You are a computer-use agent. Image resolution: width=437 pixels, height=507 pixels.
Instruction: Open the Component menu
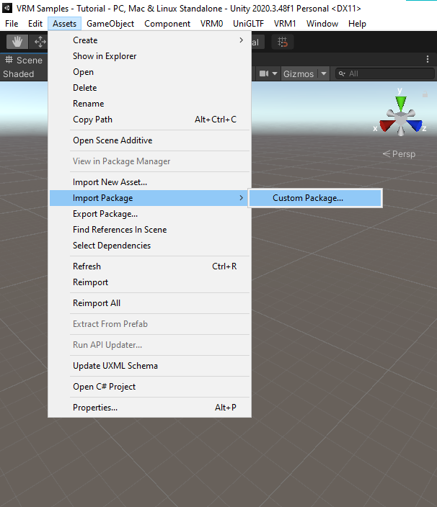tap(167, 24)
